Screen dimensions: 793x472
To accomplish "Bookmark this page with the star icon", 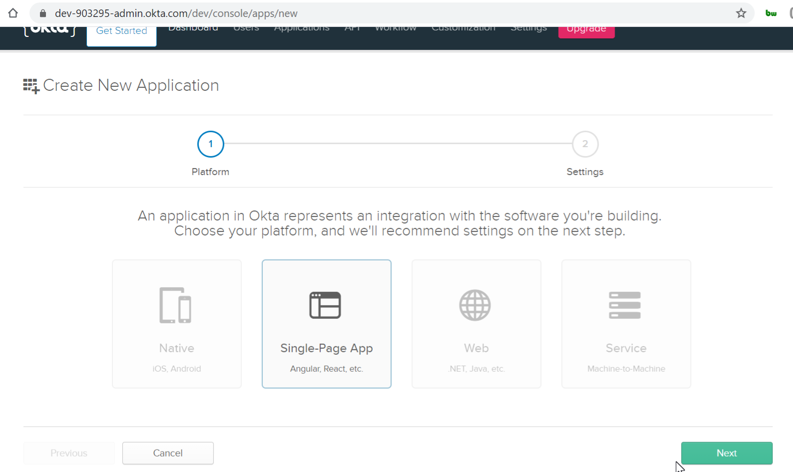I will (741, 13).
